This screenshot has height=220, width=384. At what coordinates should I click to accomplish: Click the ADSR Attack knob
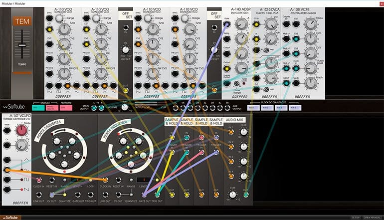click(x=241, y=24)
